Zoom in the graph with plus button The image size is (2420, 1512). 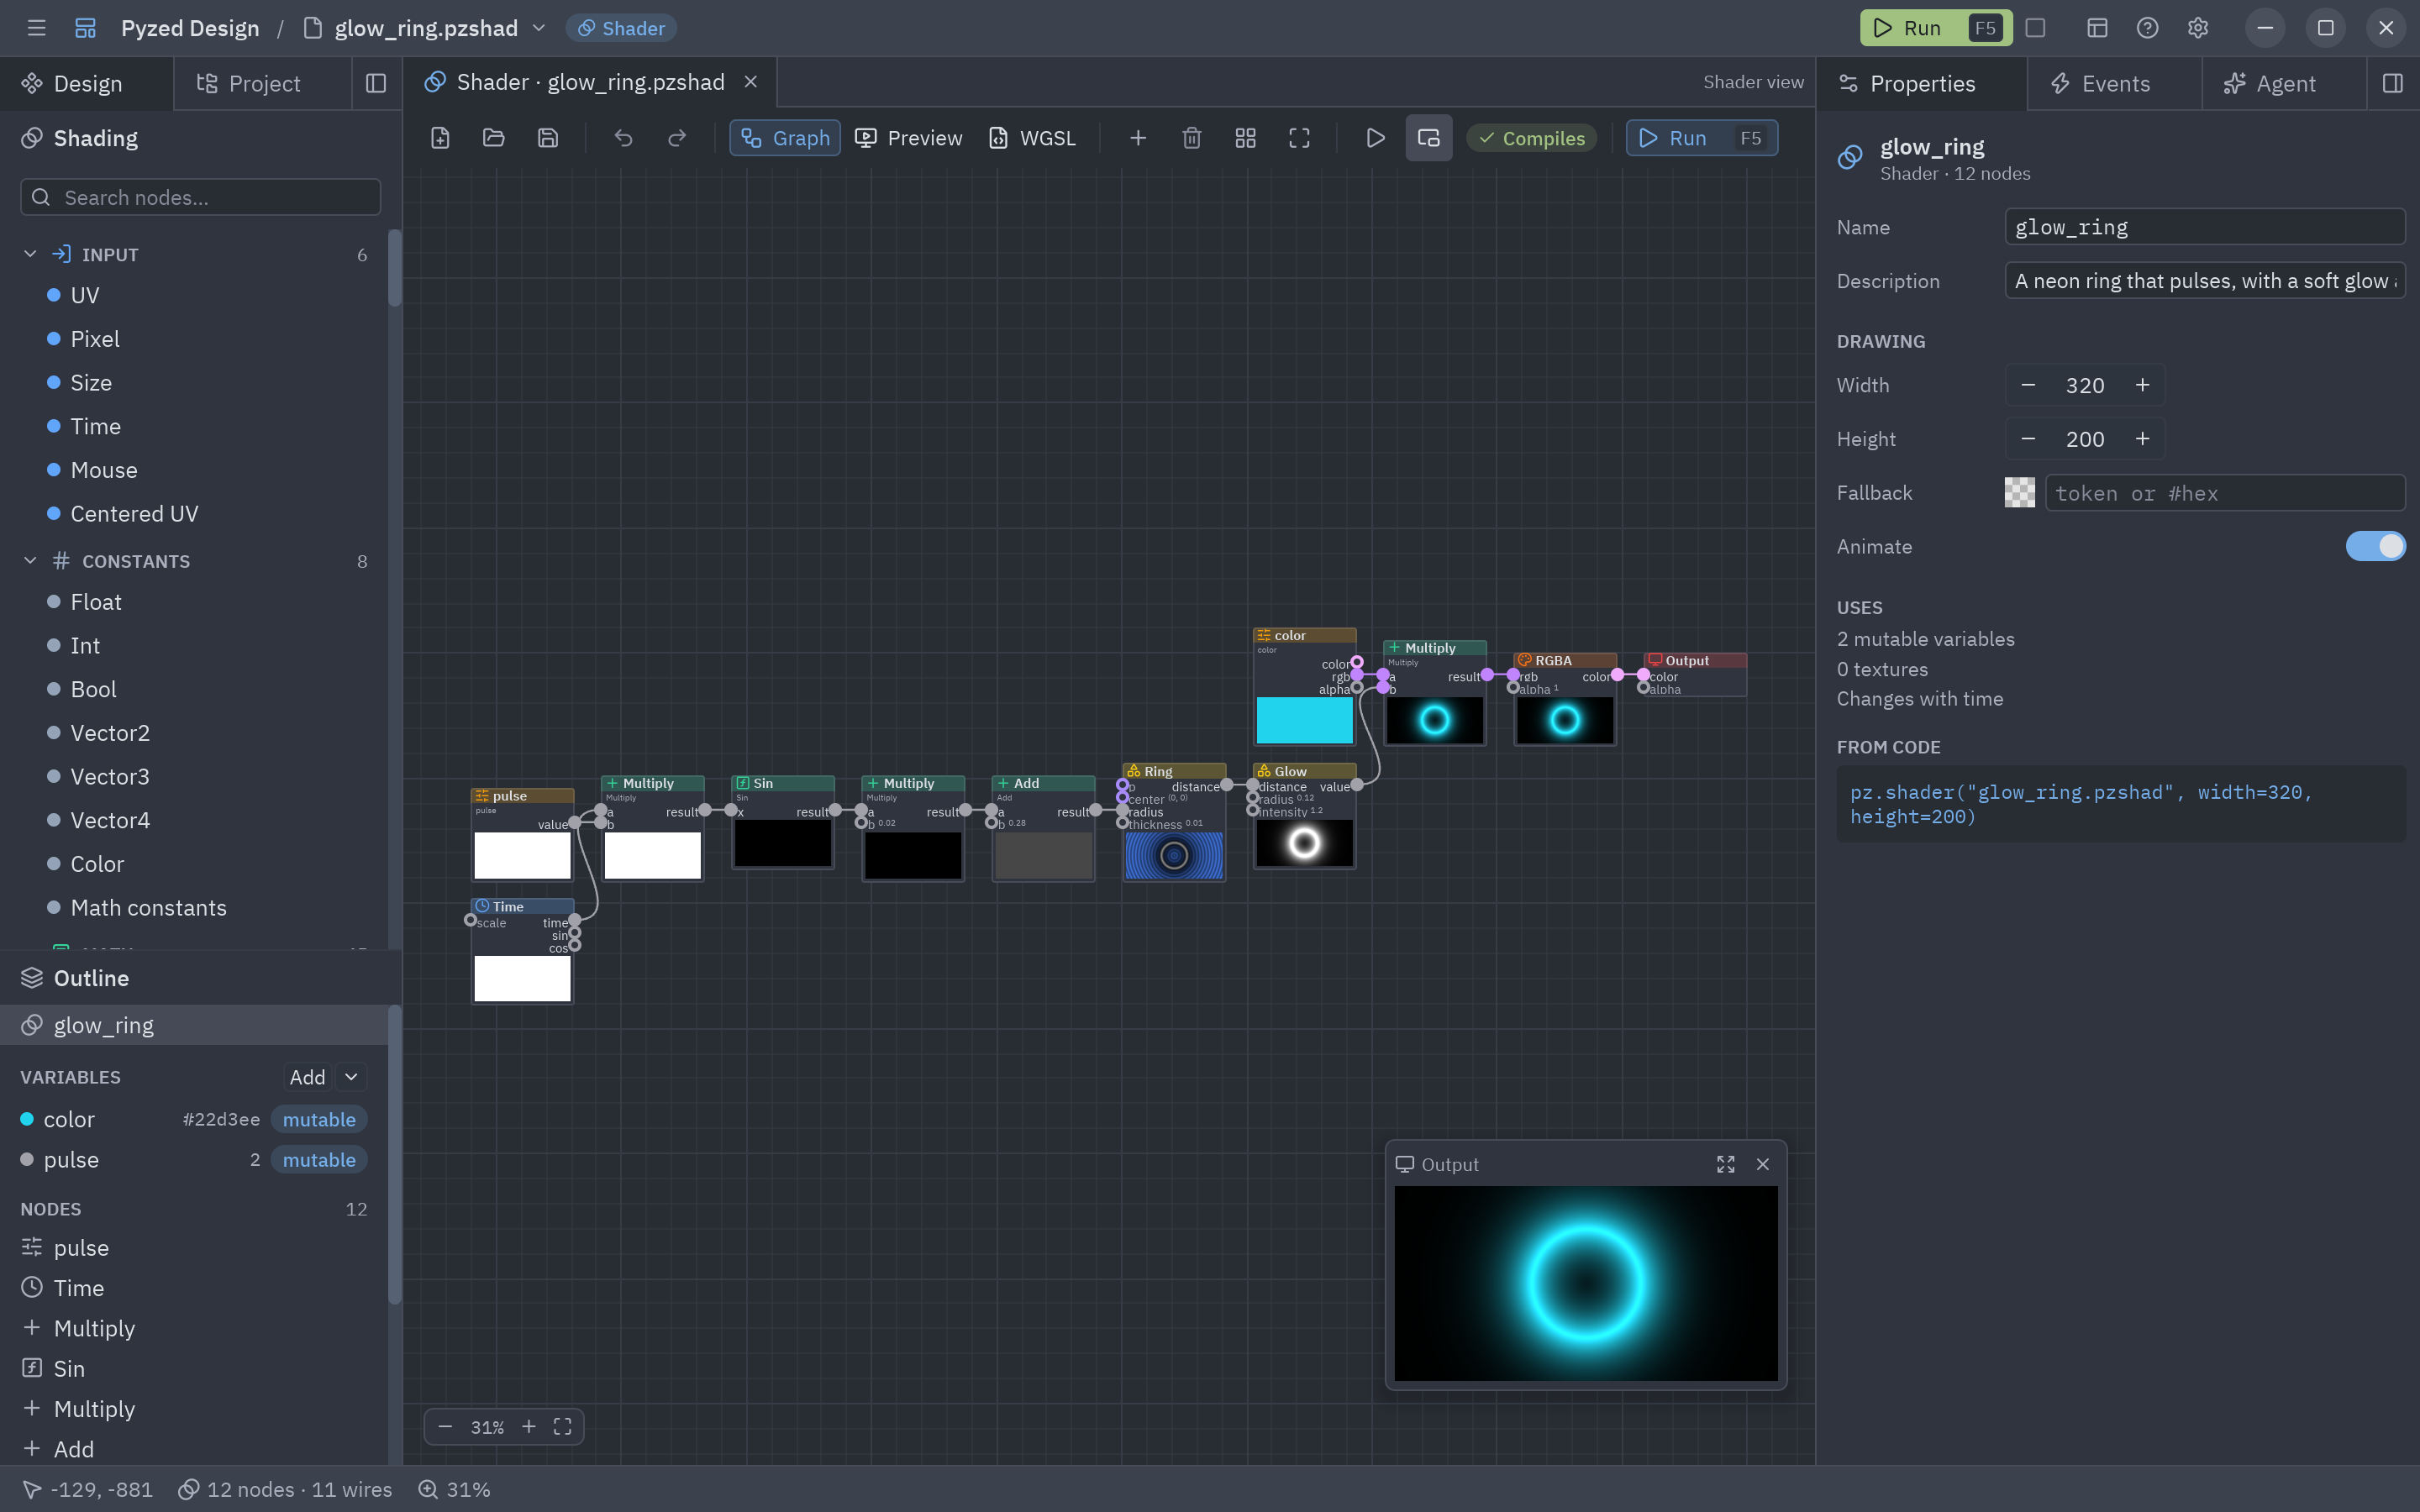(x=529, y=1427)
